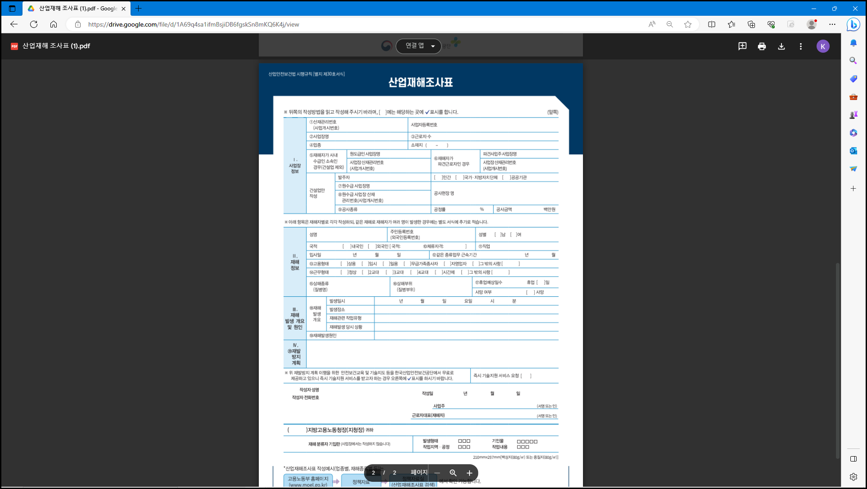Open Drive viewer more actions menu

801,46
